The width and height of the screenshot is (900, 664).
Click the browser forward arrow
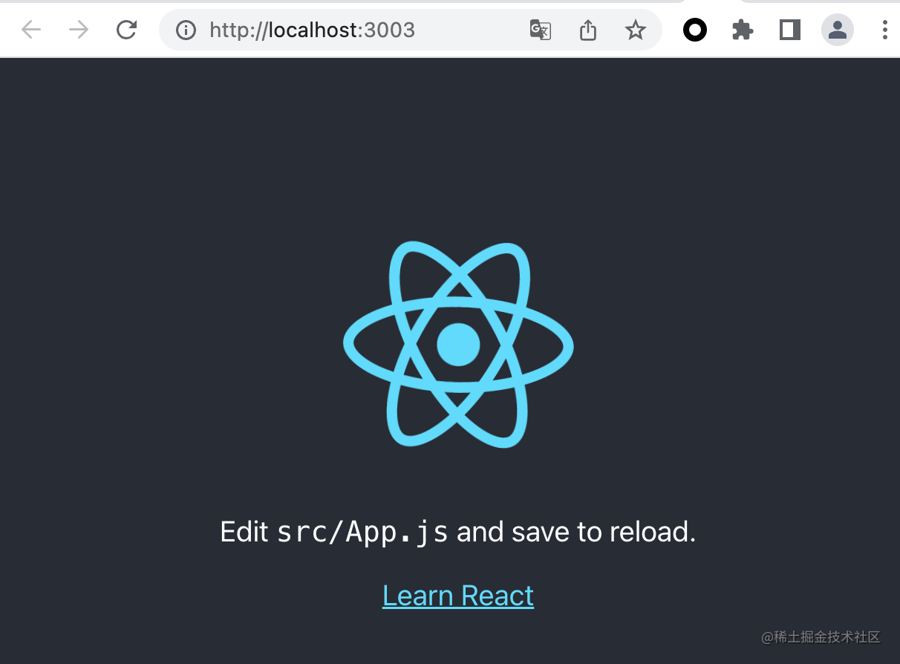click(78, 30)
